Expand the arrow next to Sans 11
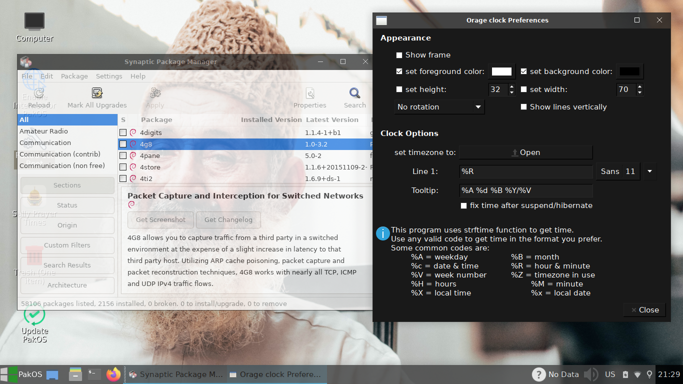 [x=649, y=171]
